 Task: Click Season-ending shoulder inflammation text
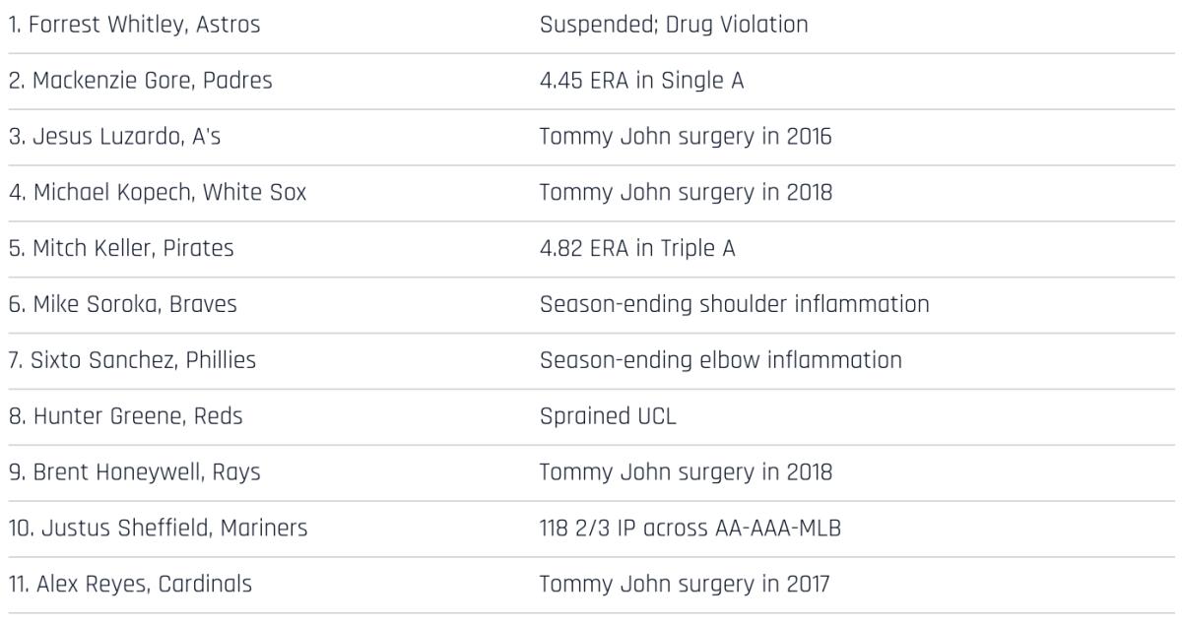coord(734,304)
